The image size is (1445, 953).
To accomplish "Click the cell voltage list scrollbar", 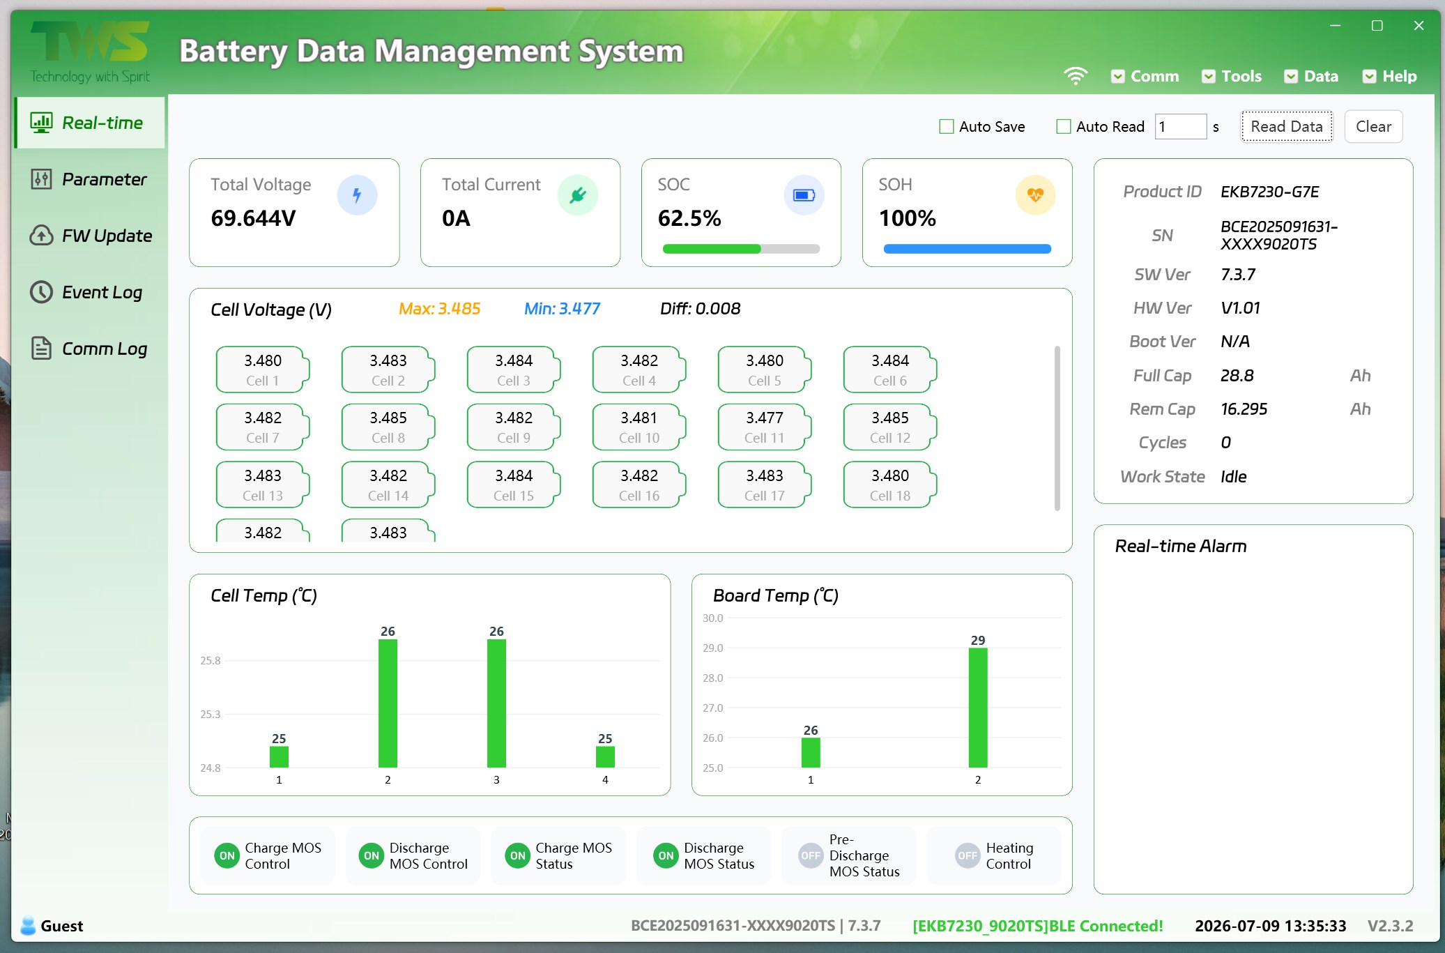I will pyautogui.click(x=1057, y=428).
